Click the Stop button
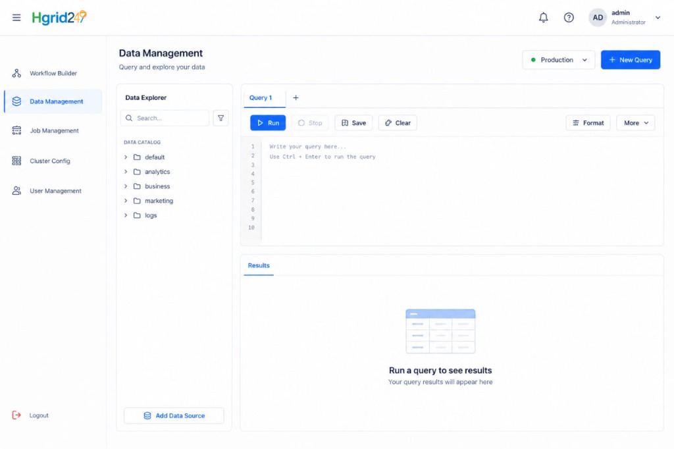Screen dimensions: 674x449 [310, 123]
